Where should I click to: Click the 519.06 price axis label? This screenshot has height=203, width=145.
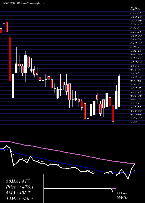click(136, 35)
